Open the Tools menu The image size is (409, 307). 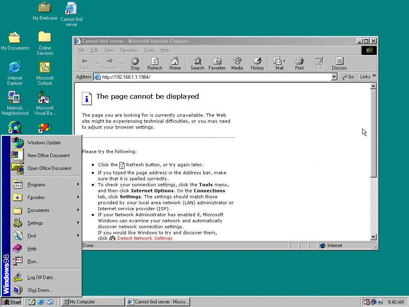coord(149,50)
